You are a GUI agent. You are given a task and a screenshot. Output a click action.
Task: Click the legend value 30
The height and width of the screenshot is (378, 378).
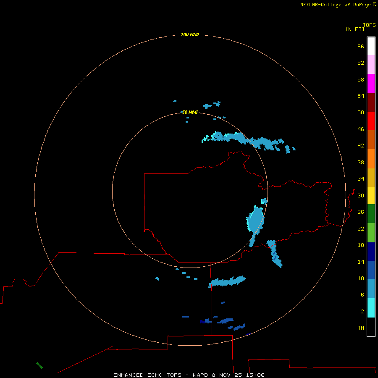(361, 195)
